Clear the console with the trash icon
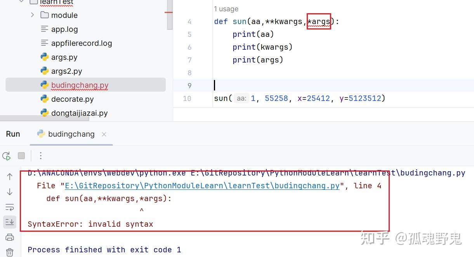 [x=10, y=252]
